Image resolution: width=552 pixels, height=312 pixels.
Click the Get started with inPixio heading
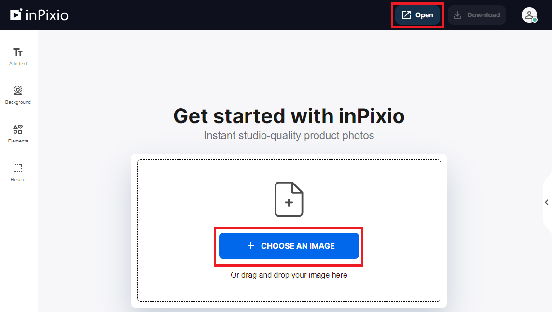289,116
